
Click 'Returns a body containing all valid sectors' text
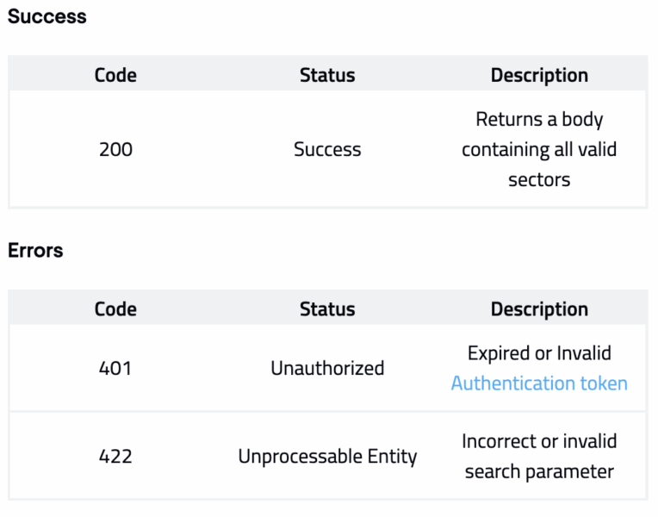tap(539, 149)
